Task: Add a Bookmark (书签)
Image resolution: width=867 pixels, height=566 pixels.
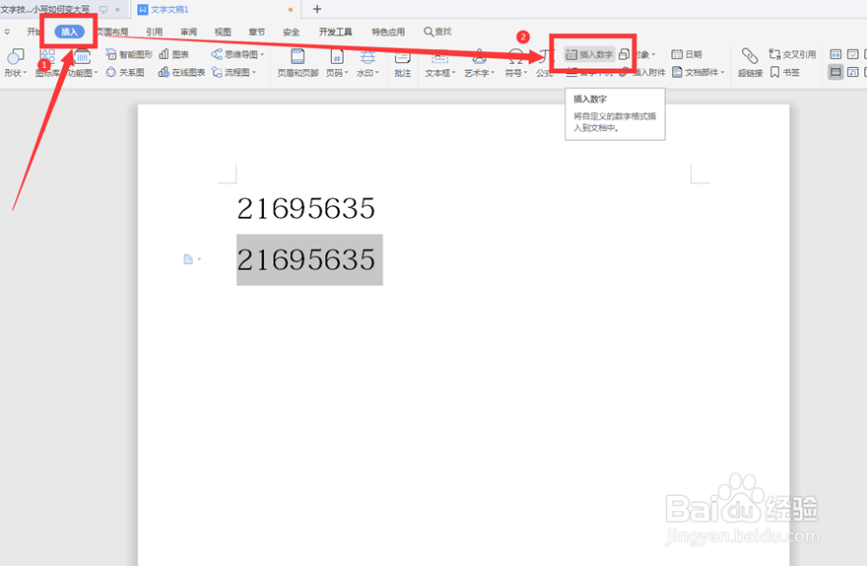Action: point(784,73)
